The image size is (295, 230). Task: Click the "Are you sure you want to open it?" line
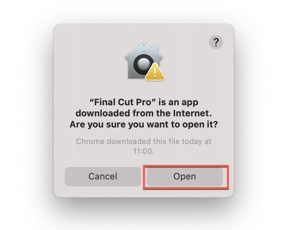143,125
